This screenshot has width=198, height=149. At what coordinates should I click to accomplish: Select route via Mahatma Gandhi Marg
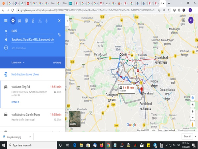click(33, 117)
